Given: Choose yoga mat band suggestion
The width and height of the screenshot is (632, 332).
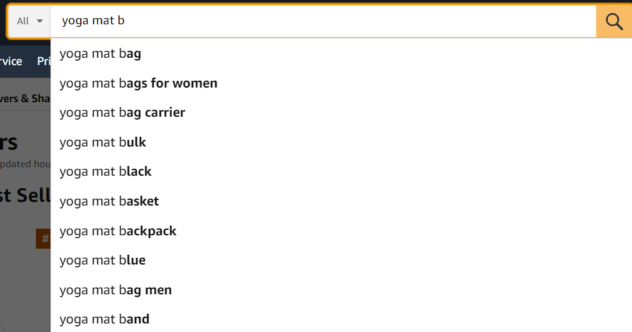Looking at the screenshot, I should [x=341, y=319].
